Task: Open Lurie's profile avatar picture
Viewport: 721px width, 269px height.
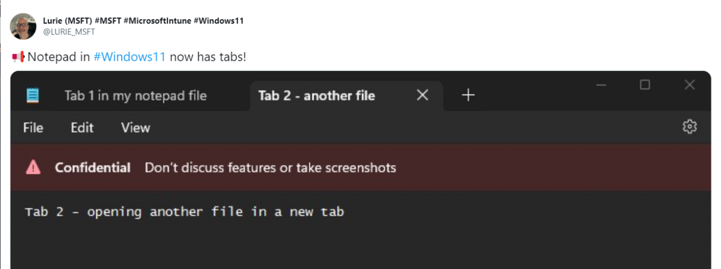Action: click(23, 26)
